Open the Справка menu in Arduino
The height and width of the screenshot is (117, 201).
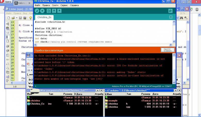coord(74,5)
